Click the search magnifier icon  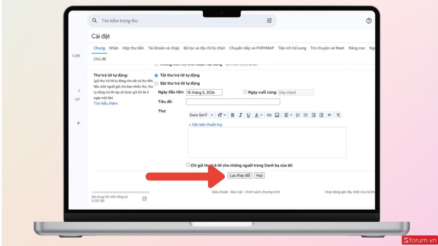(x=95, y=21)
